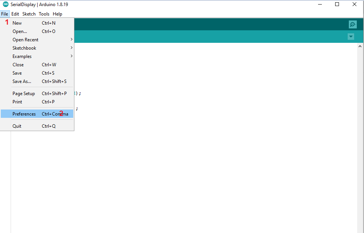Open the Edit menu

[15, 14]
